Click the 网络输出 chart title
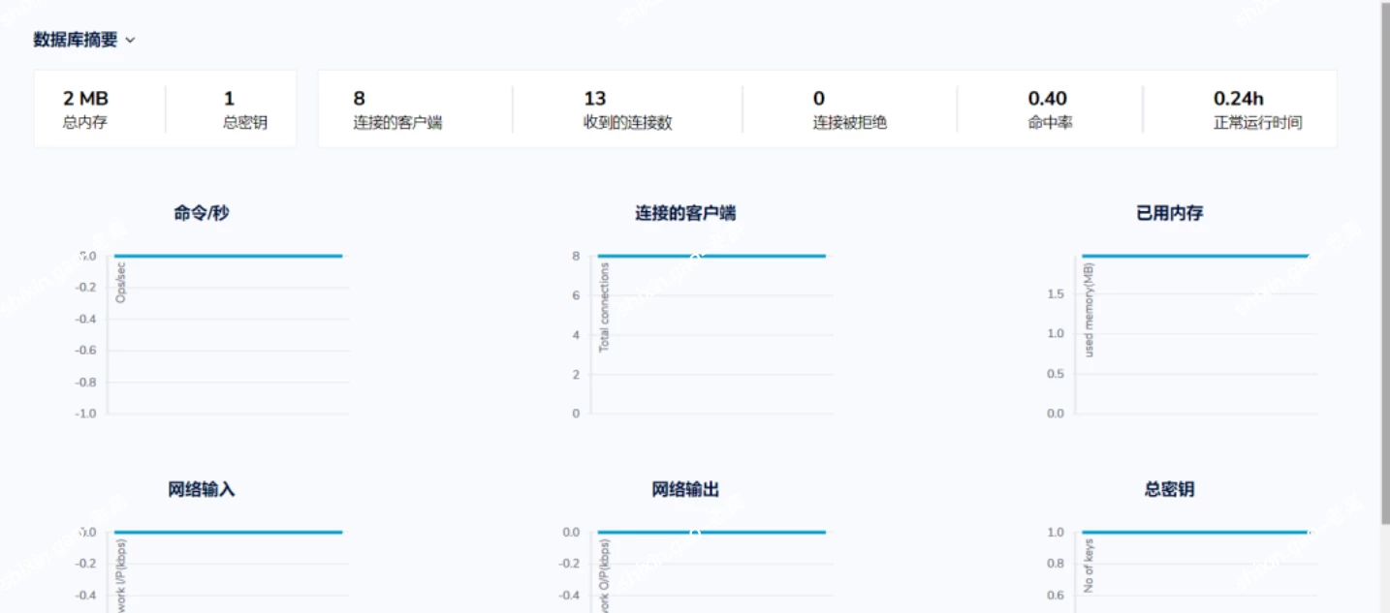This screenshot has width=1390, height=613. click(685, 490)
